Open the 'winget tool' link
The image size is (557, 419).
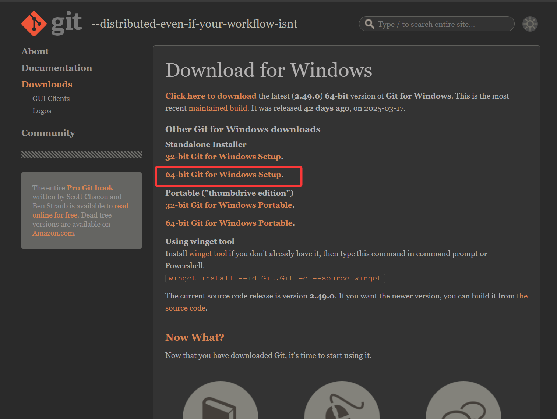pyautogui.click(x=208, y=254)
